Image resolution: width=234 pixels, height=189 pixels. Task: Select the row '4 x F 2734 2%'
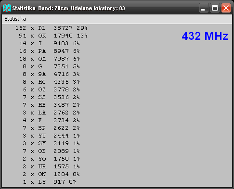(x=51, y=120)
